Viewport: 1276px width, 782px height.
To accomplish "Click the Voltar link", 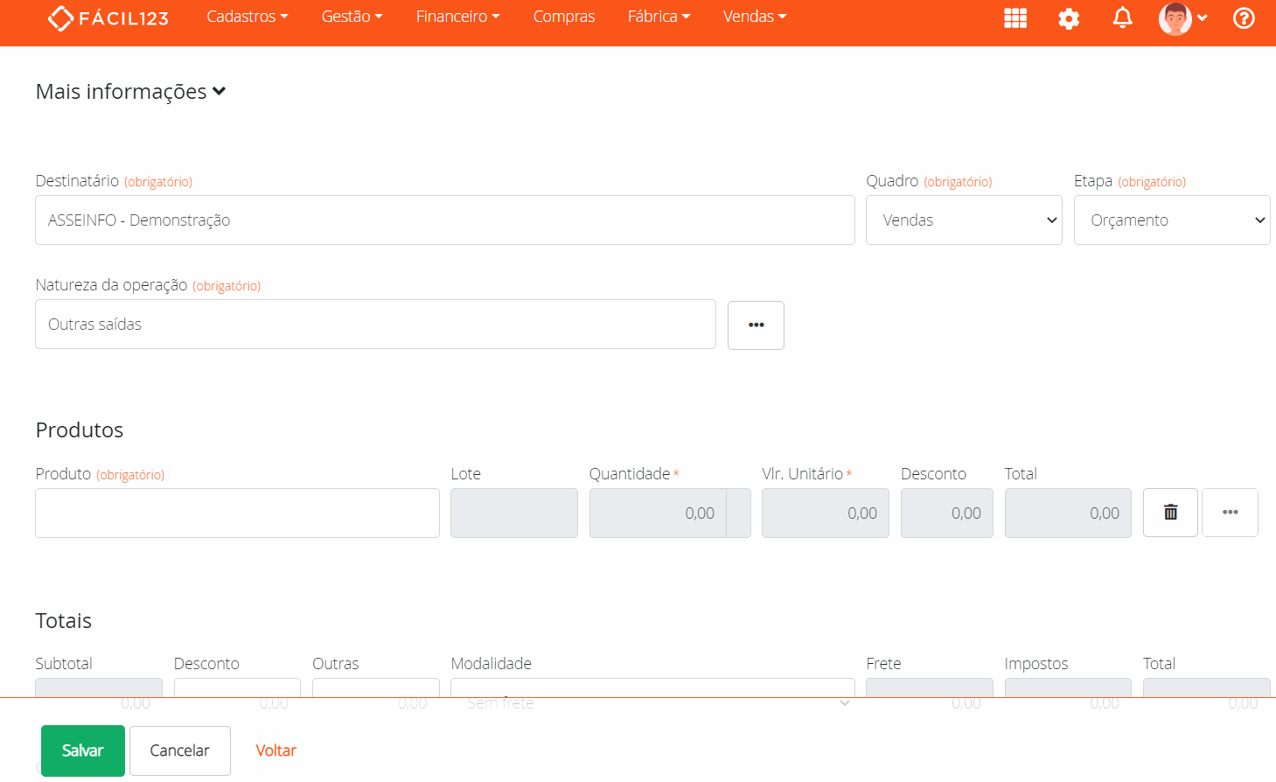I will 275,751.
